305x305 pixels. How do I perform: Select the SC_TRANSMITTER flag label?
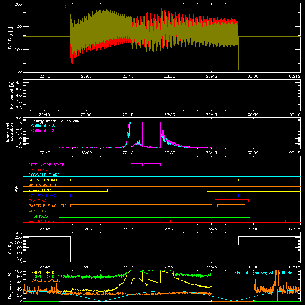(44, 185)
